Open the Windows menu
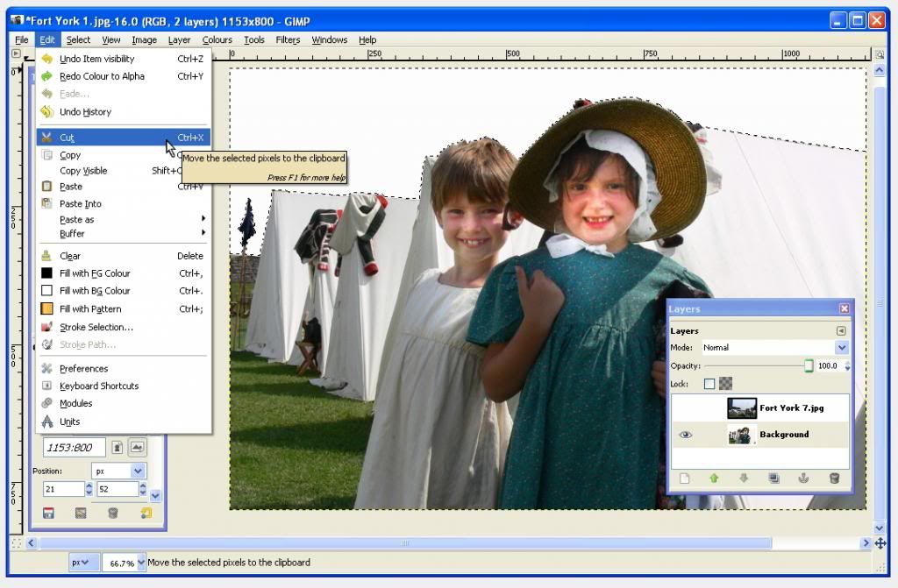 click(330, 39)
